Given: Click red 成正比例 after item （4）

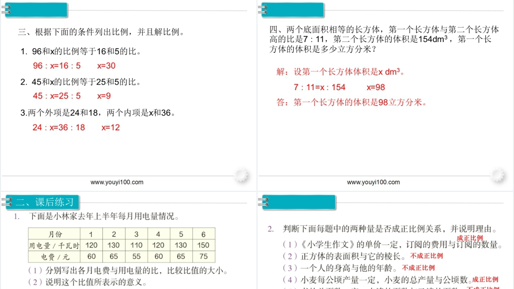Looking at the screenshot, I should (x=485, y=279).
